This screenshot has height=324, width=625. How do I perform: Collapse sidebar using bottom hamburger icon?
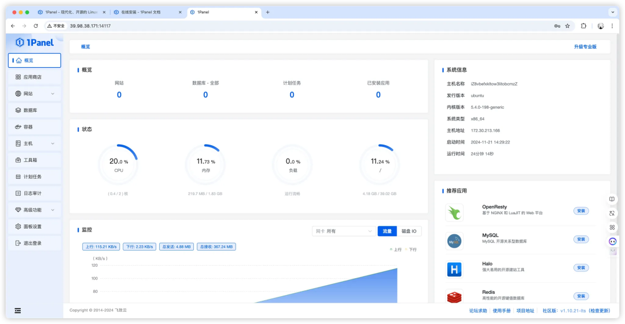pyautogui.click(x=18, y=311)
